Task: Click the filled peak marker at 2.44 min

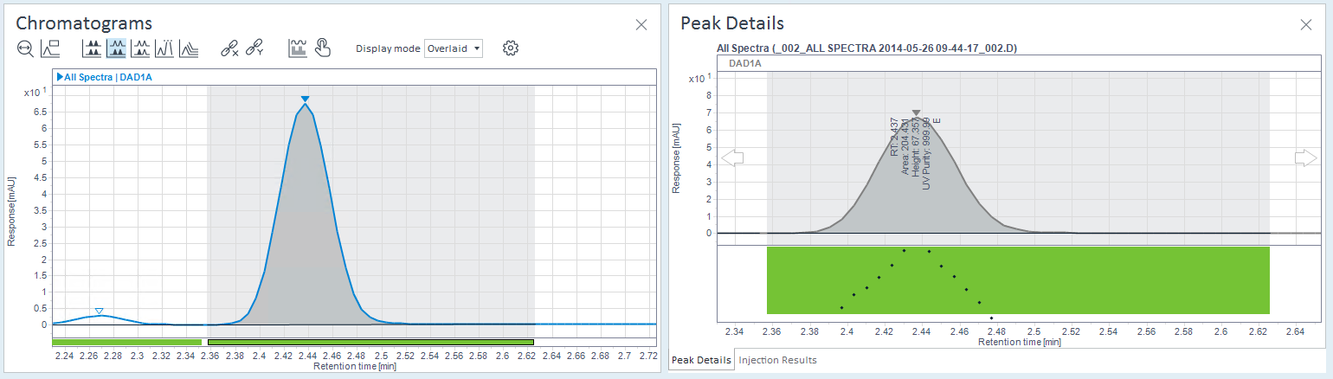Action: [x=305, y=99]
